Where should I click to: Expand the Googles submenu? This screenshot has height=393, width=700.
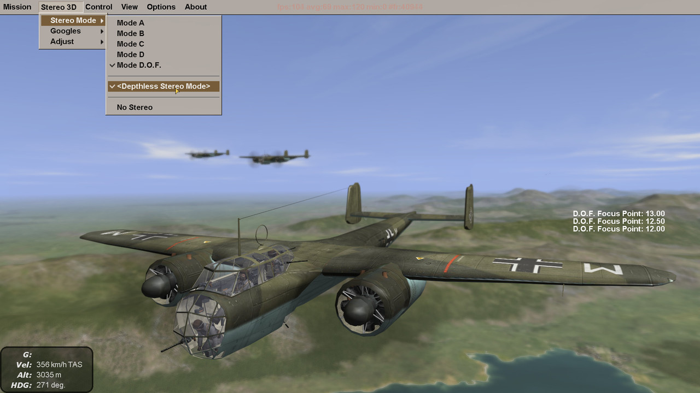pos(73,31)
